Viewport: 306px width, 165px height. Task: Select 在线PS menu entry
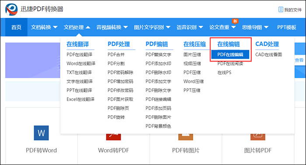[x=224, y=72]
